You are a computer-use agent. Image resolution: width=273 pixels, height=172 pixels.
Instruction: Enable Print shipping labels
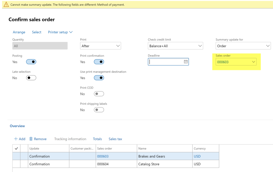coord(99,110)
